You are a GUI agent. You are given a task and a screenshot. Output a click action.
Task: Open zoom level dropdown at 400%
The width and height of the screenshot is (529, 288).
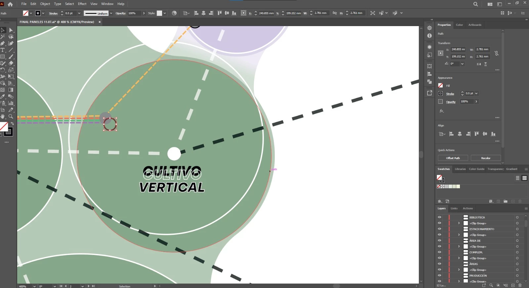34,286
